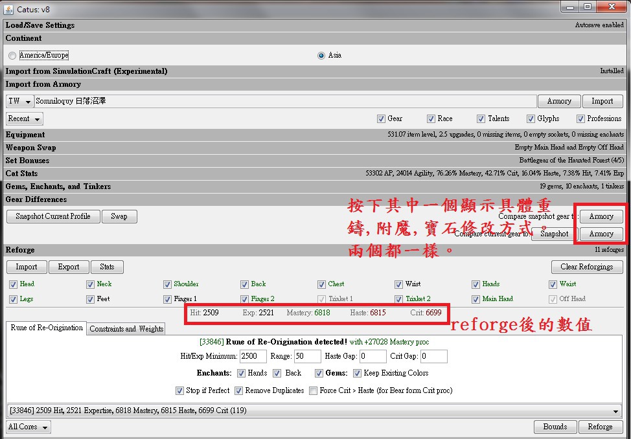Toggle Stop if Perfect checkbox
Viewport: 631px width, 439px height.
[x=179, y=390]
